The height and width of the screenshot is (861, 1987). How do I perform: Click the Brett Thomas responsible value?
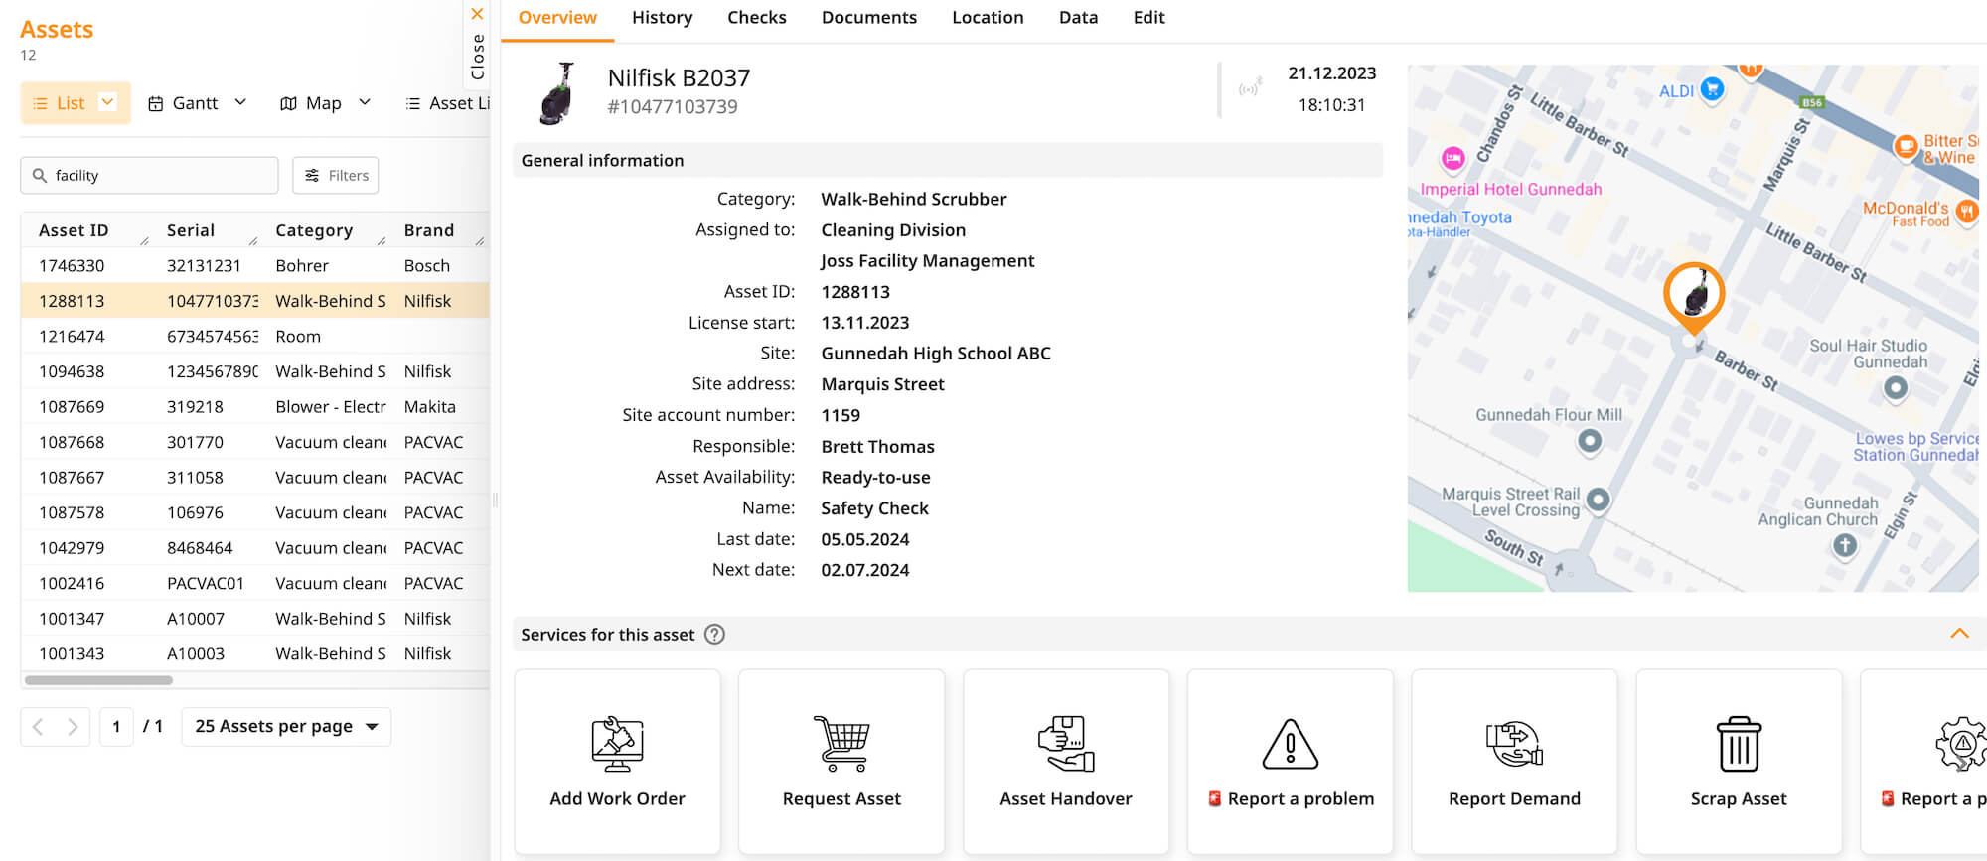click(877, 447)
